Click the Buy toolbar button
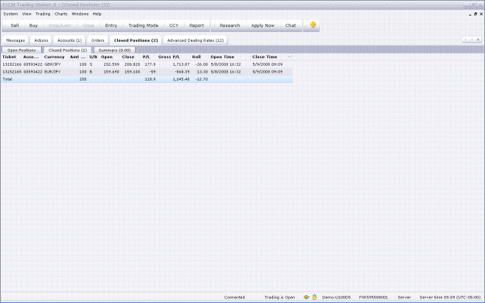This screenshot has width=485, height=303. point(33,26)
